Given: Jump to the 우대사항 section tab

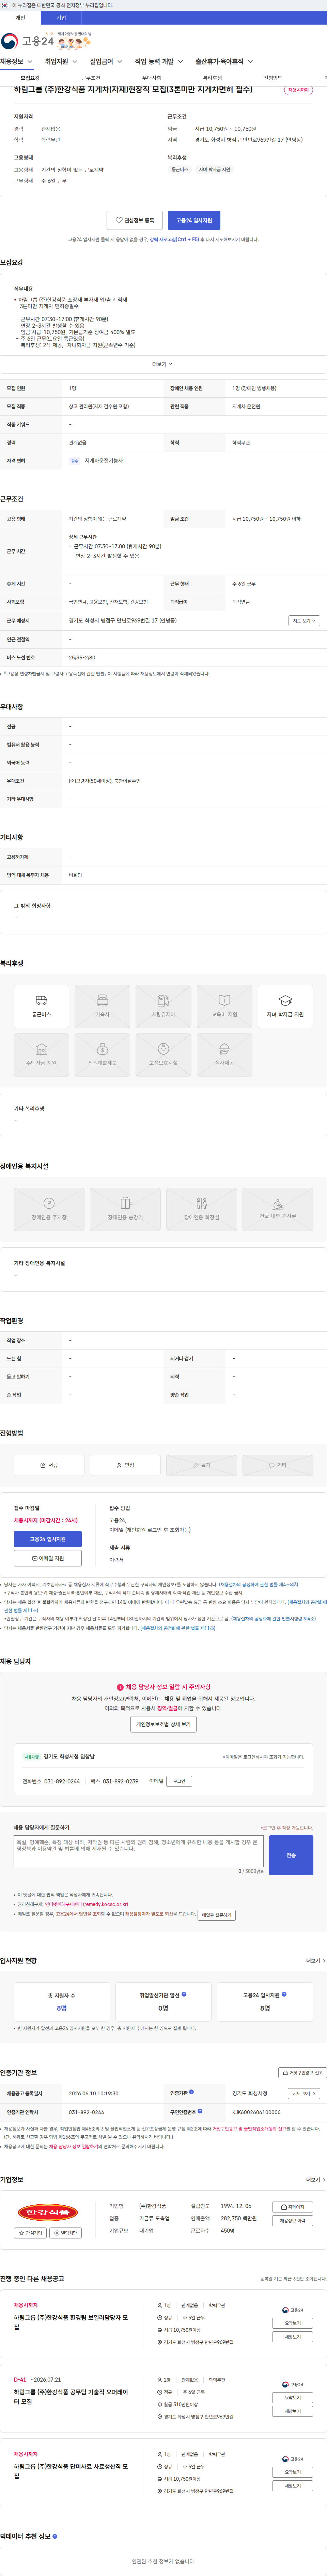Looking at the screenshot, I should [152, 78].
